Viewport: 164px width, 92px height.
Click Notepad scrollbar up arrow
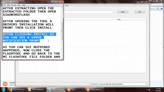point(62,8)
